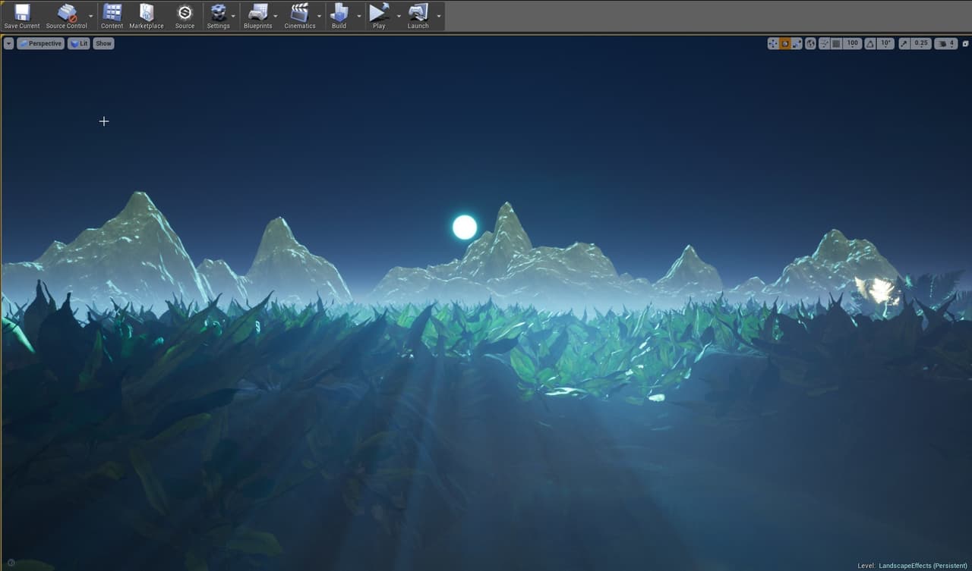Open the Marketplace from the toolbar

(x=147, y=16)
